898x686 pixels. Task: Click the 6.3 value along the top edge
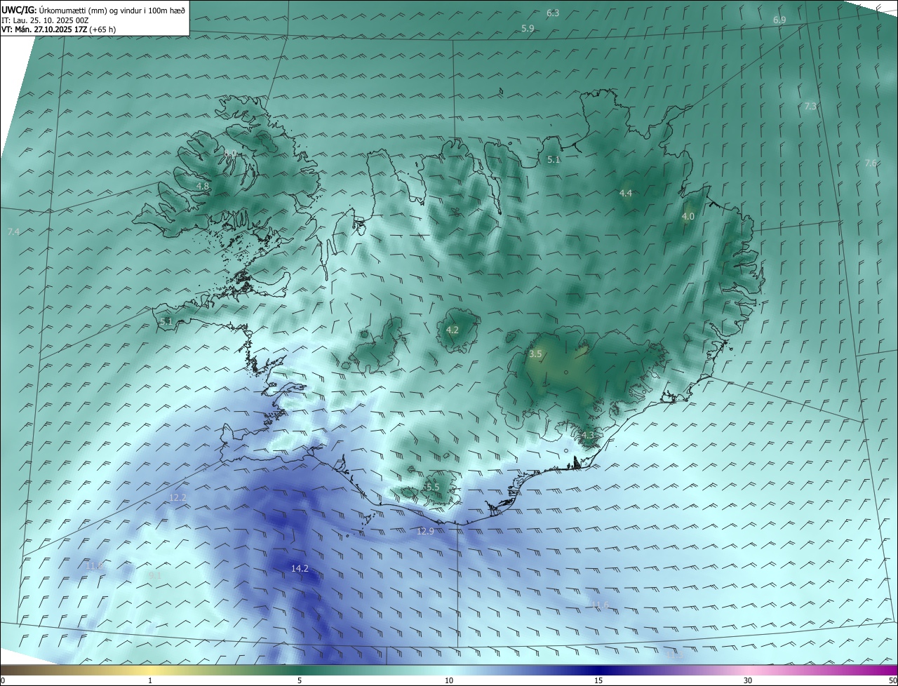(x=553, y=13)
